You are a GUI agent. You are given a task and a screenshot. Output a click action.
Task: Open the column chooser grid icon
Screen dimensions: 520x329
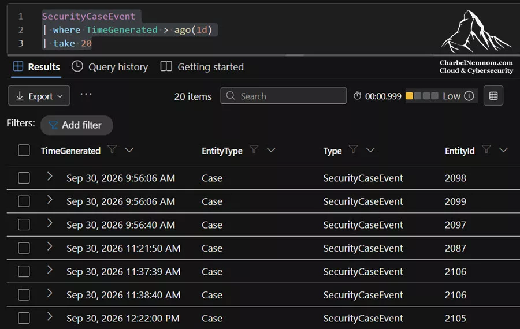(x=493, y=96)
